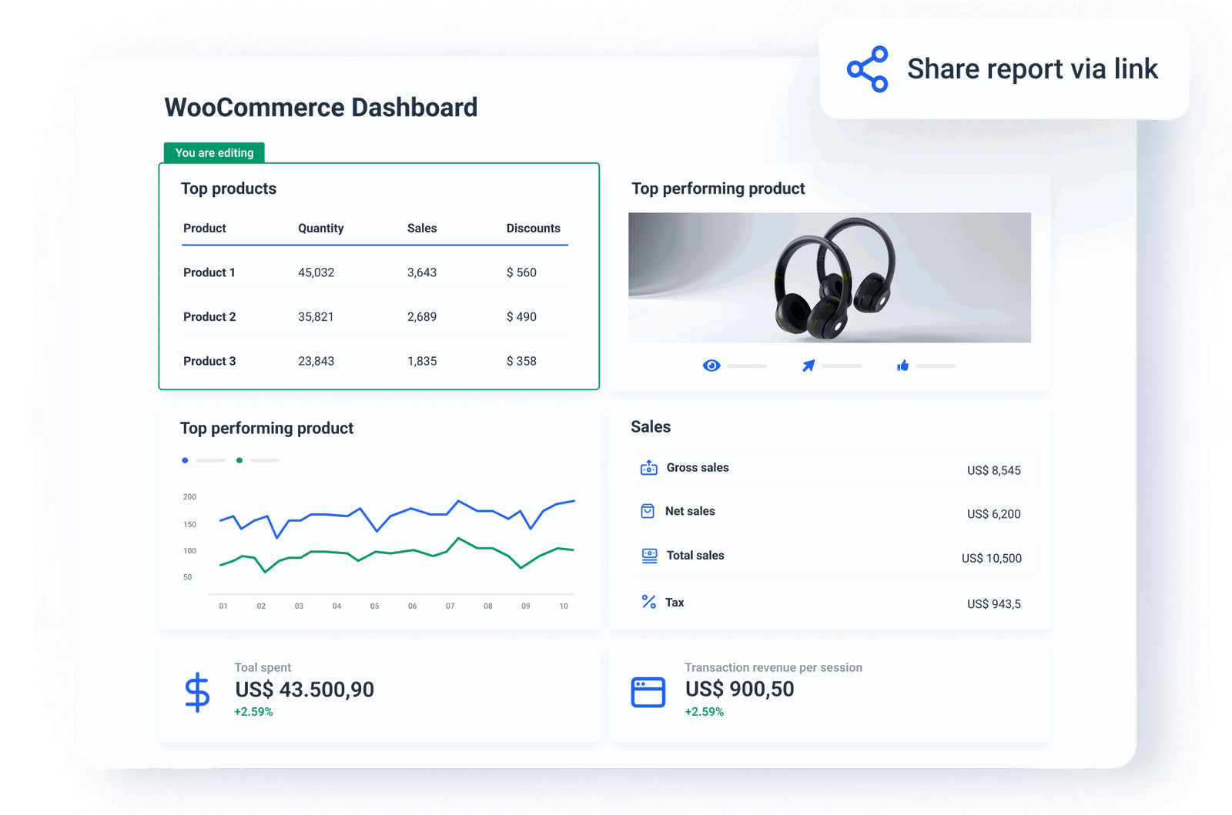Select the Discounts column header

534,228
